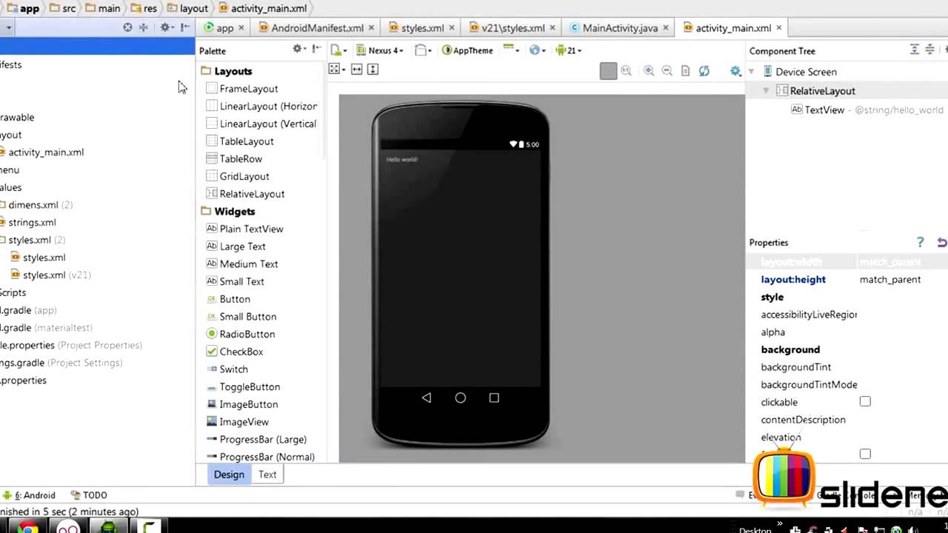Toggle layout width horizontal arrows icon
Viewport: 948px width, 533px height.
[x=356, y=69]
